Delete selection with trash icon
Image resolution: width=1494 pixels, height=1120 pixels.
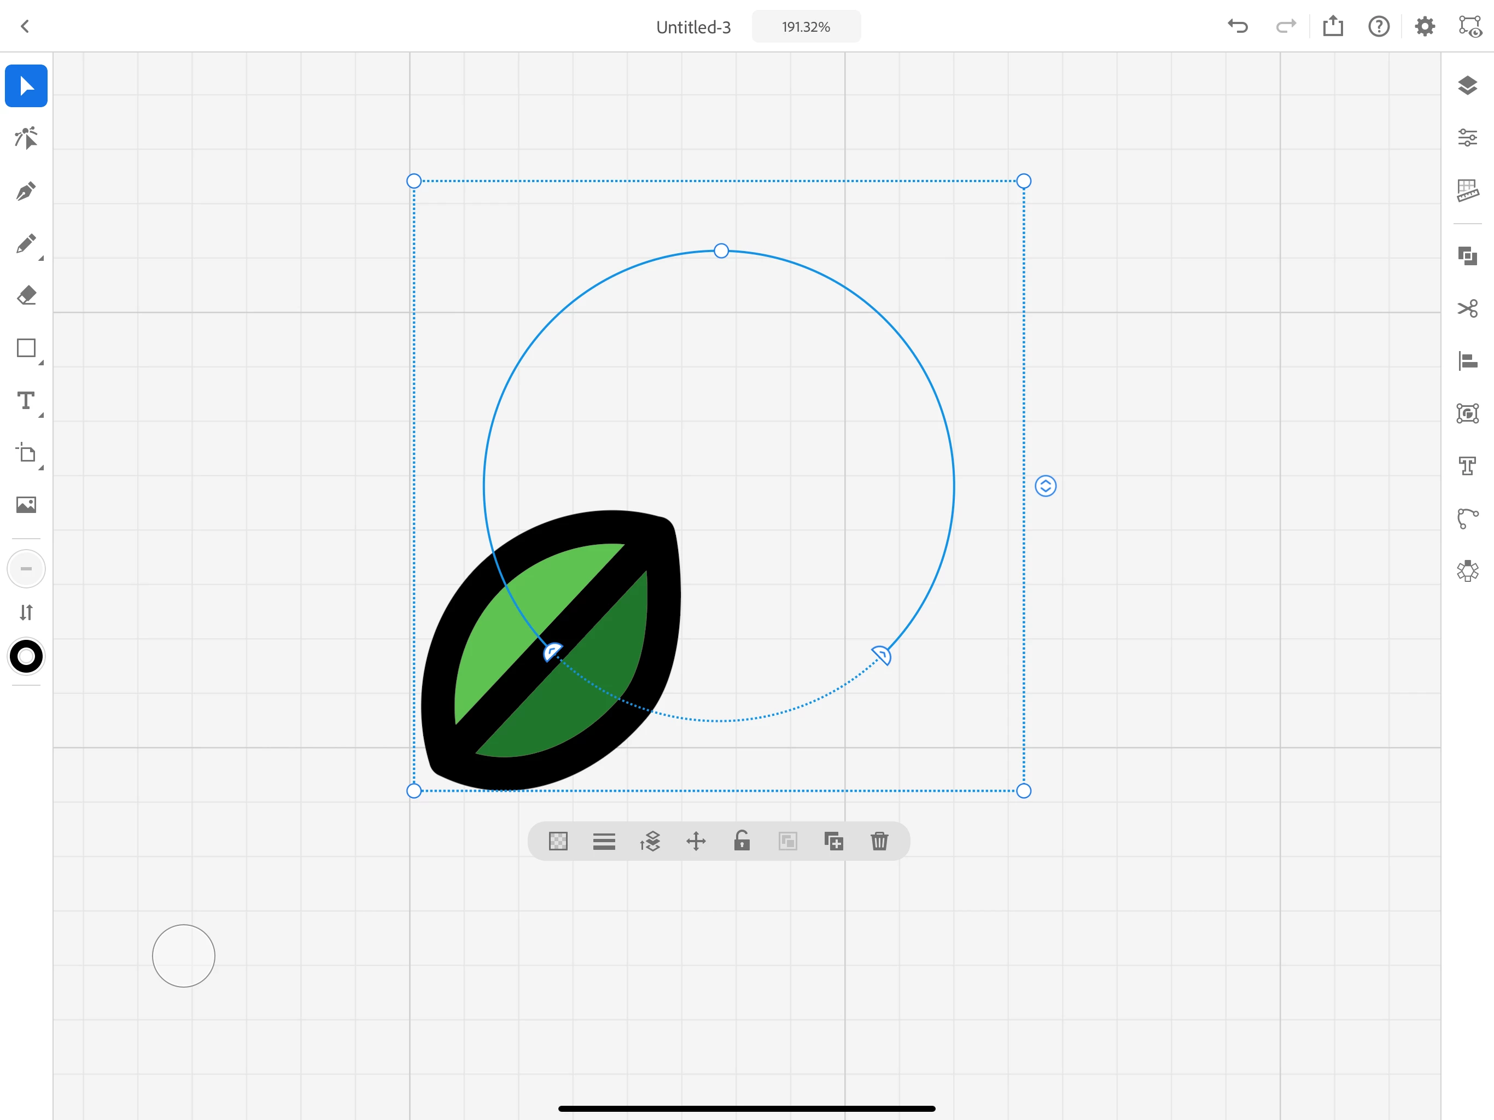coord(879,841)
